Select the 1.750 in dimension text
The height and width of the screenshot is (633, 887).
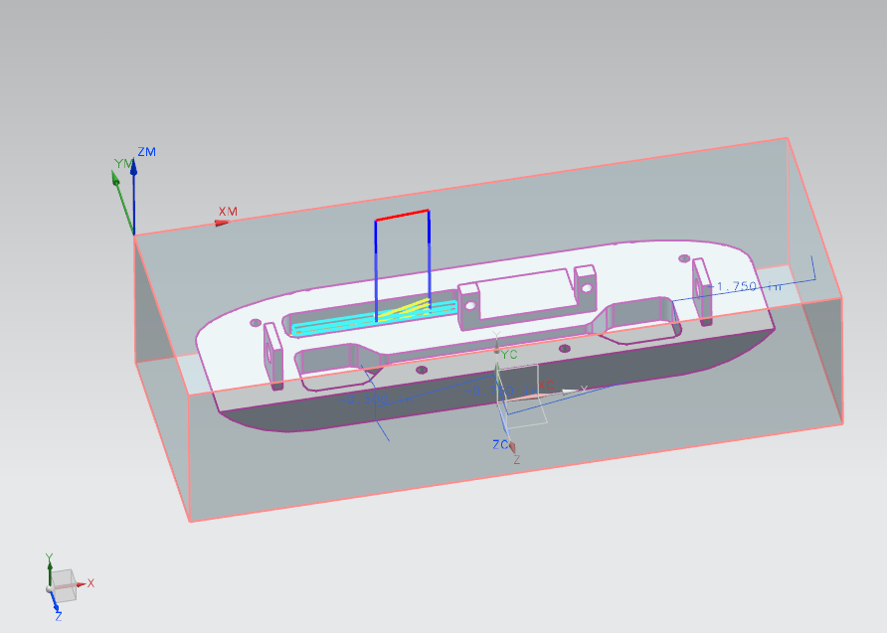coord(737,286)
